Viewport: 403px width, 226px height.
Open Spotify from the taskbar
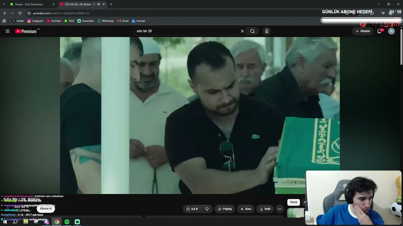click(67, 222)
